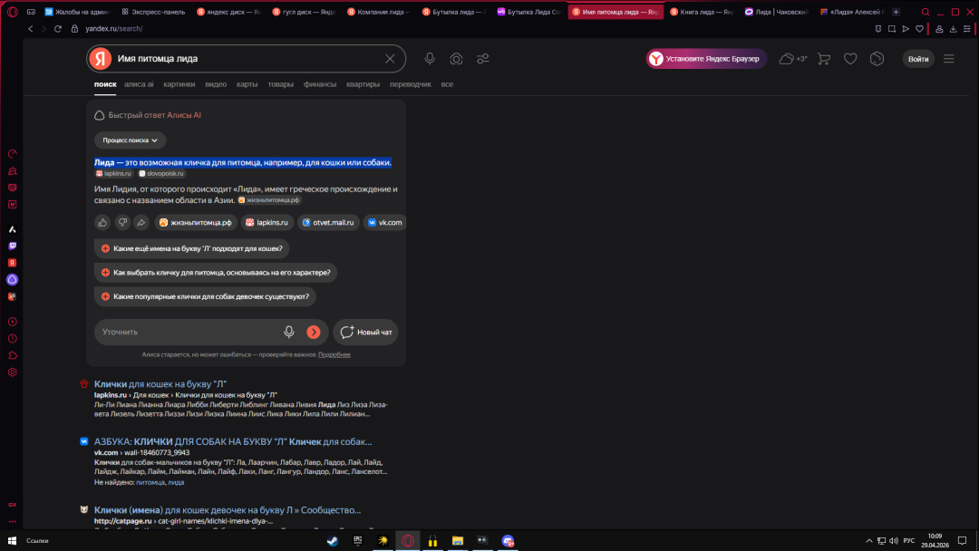Ask 'Какие популярные клички для собак' suggestion
This screenshot has width=979, height=551.
point(205,296)
